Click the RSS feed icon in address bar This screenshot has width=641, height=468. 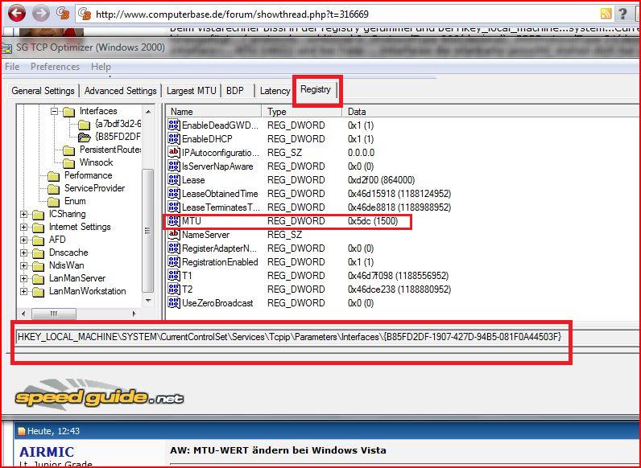click(606, 14)
